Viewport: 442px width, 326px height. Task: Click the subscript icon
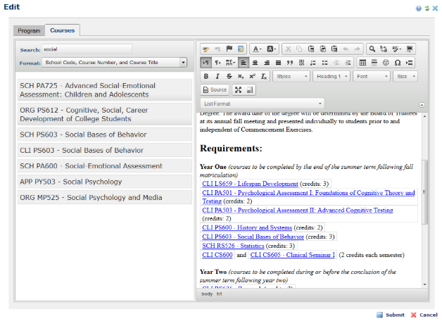tap(241, 77)
